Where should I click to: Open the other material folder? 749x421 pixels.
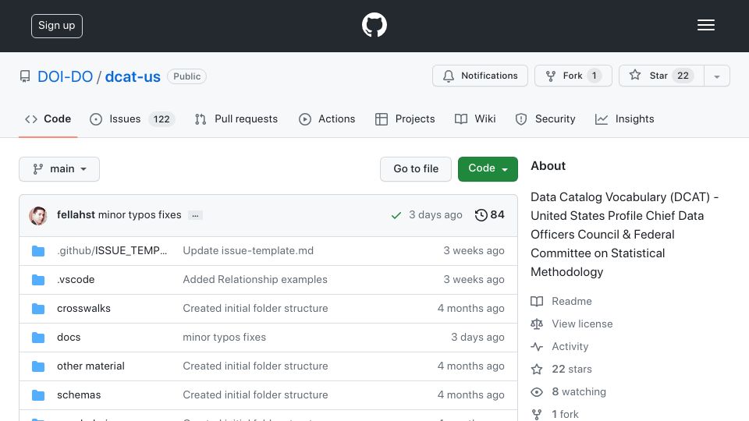pyautogui.click(x=91, y=366)
